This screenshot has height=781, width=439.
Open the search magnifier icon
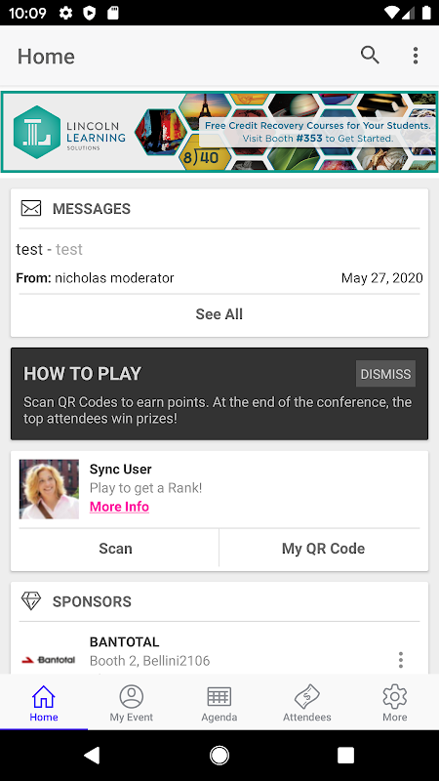coord(370,56)
